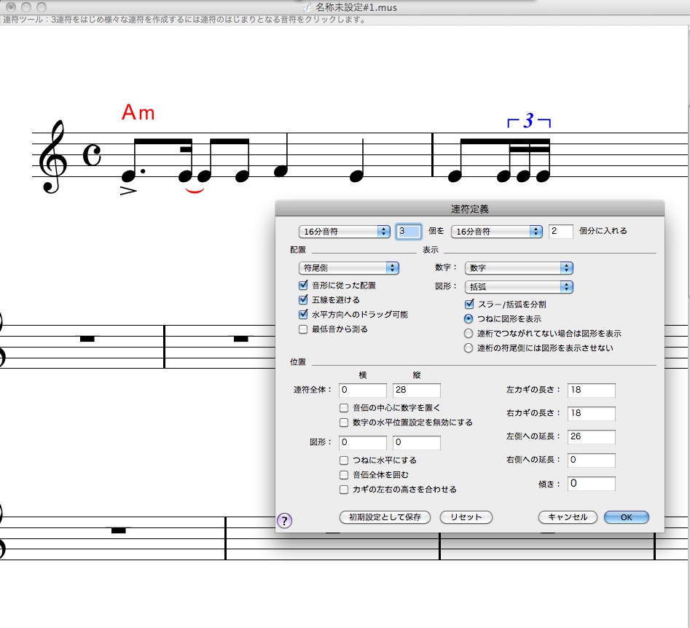Toggle 五線を避ける checkbox
Image resolution: width=690 pixels, height=628 pixels.
click(x=303, y=299)
